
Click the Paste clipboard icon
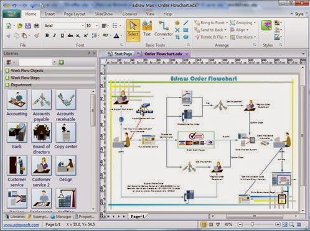(24, 35)
